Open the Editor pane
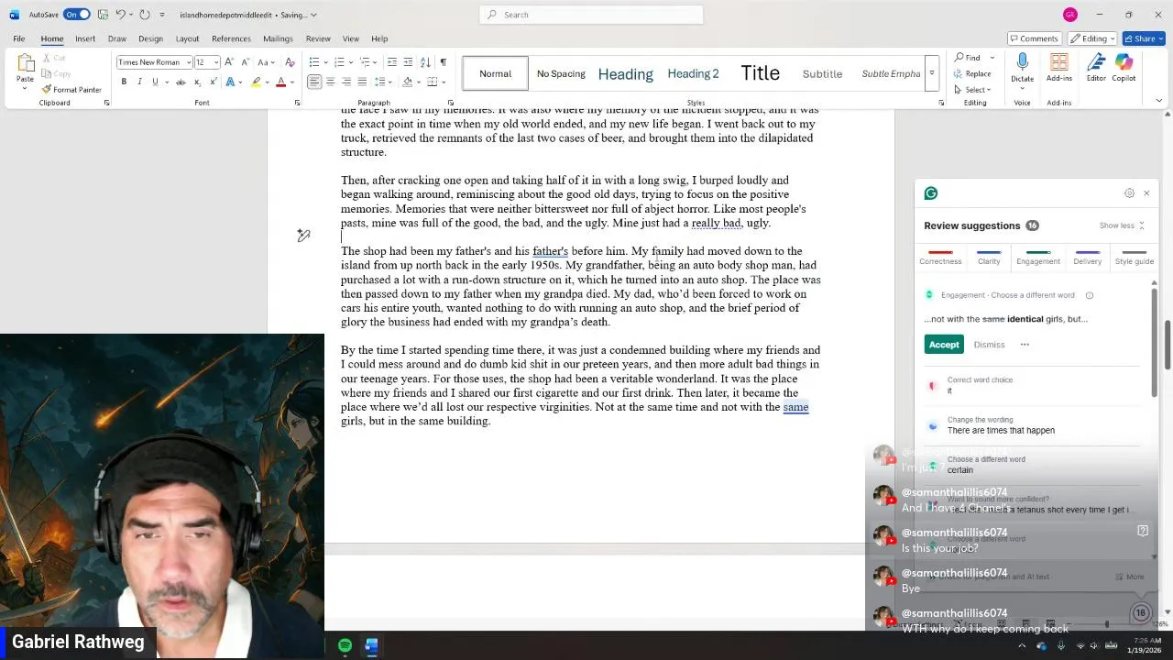 coord(1096,67)
